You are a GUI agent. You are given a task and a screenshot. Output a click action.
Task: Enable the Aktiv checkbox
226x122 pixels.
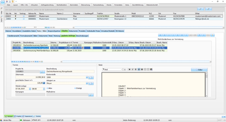pyautogui.click(x=47, y=88)
